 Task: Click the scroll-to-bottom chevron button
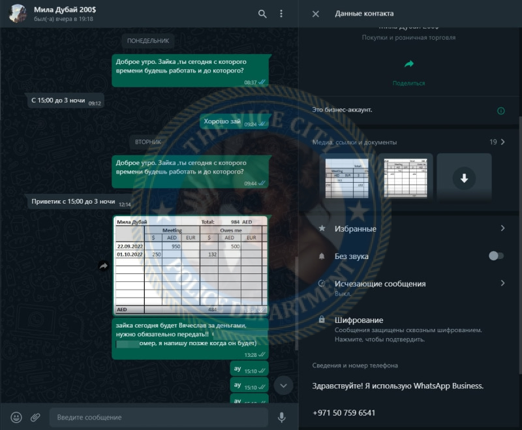coord(283,386)
